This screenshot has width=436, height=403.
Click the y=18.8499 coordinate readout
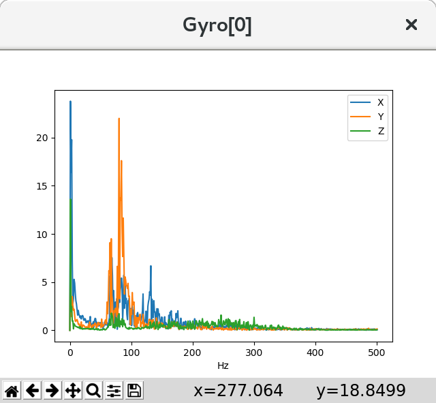pyautogui.click(x=360, y=391)
